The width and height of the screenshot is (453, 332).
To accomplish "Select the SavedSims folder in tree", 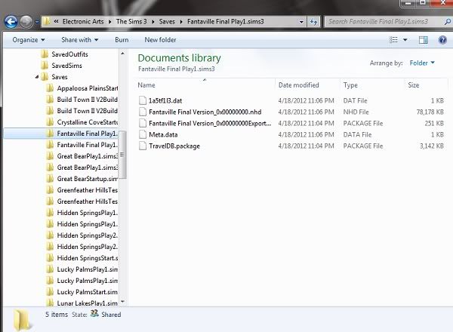I will pos(66,66).
